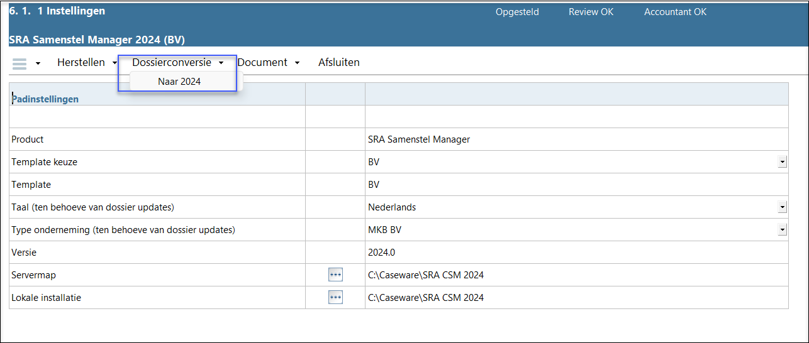809x343 pixels.
Task: Click the Padinstellingen section header
Action: [45, 99]
